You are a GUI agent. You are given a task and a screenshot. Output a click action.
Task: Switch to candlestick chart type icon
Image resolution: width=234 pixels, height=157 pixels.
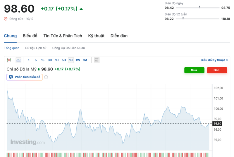9,60
